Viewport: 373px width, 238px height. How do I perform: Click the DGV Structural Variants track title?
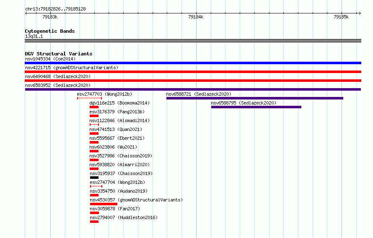tap(59, 54)
